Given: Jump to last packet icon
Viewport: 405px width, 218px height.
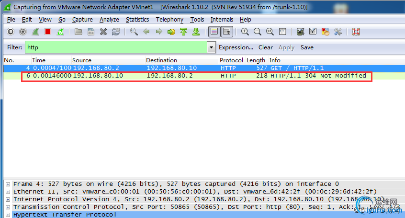Looking at the screenshot, I should click(196, 32).
